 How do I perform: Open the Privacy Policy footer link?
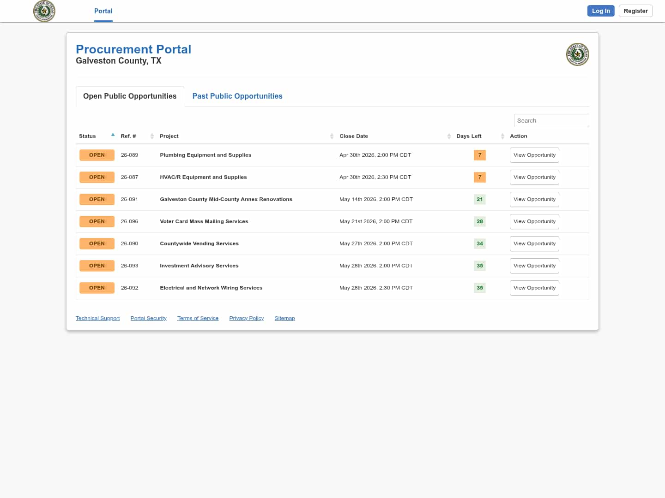246,318
